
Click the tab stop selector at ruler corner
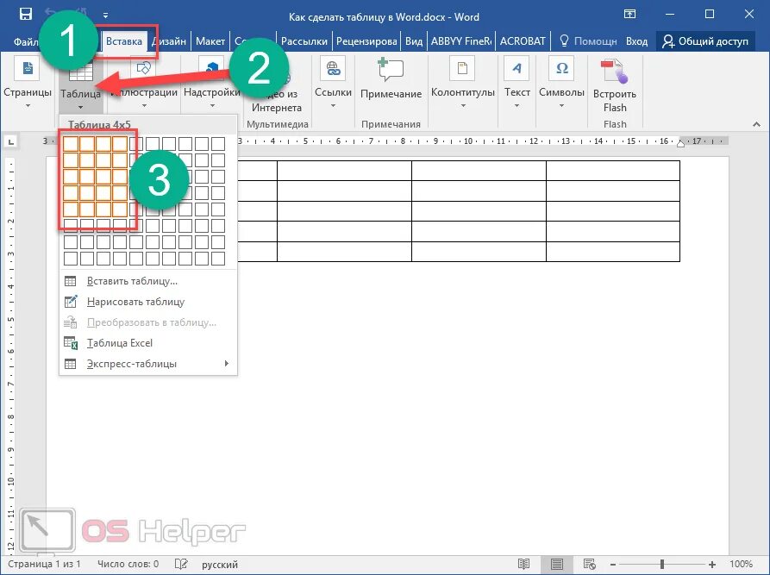(x=11, y=142)
